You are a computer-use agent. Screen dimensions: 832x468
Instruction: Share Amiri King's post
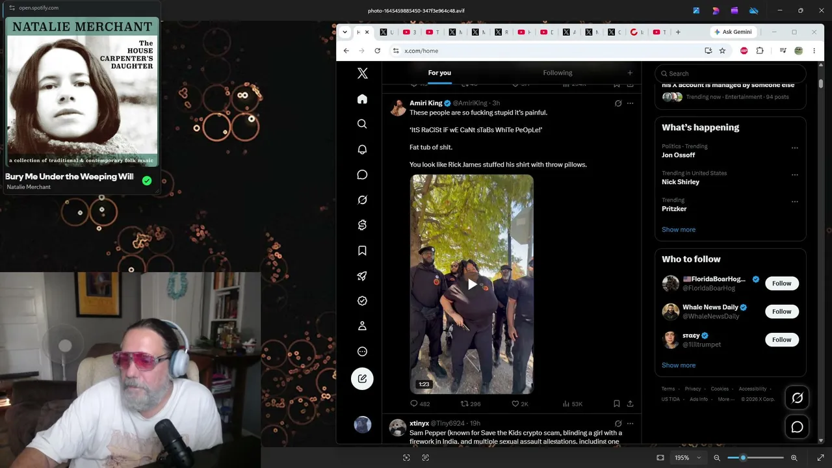coord(630,404)
